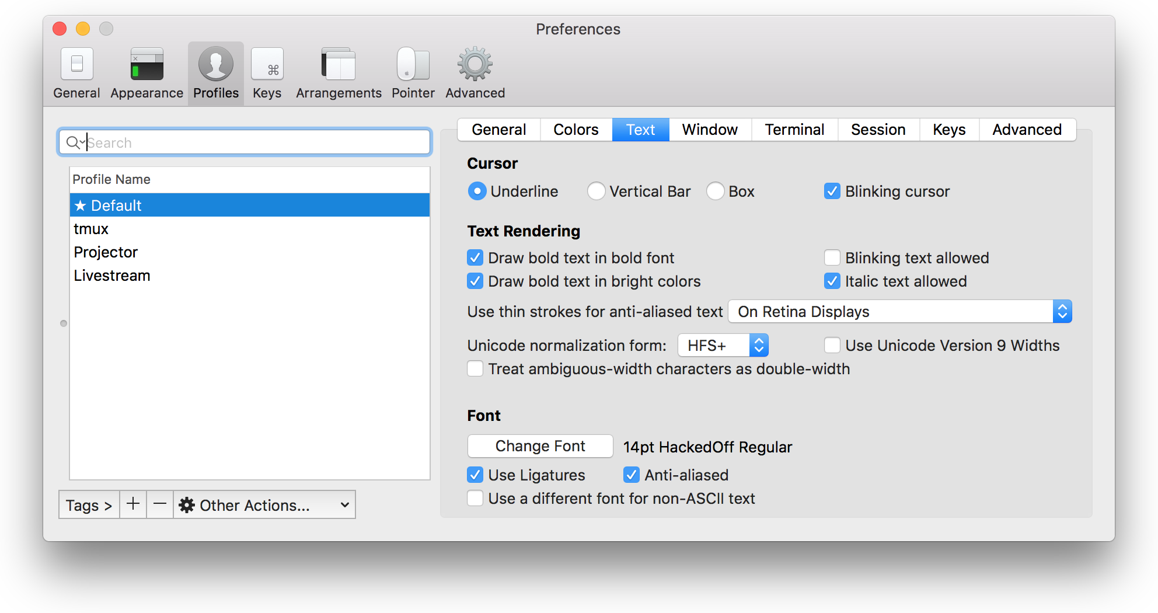Click the Profile Name column header
Viewport: 1158px width, 613px height.
click(250, 180)
